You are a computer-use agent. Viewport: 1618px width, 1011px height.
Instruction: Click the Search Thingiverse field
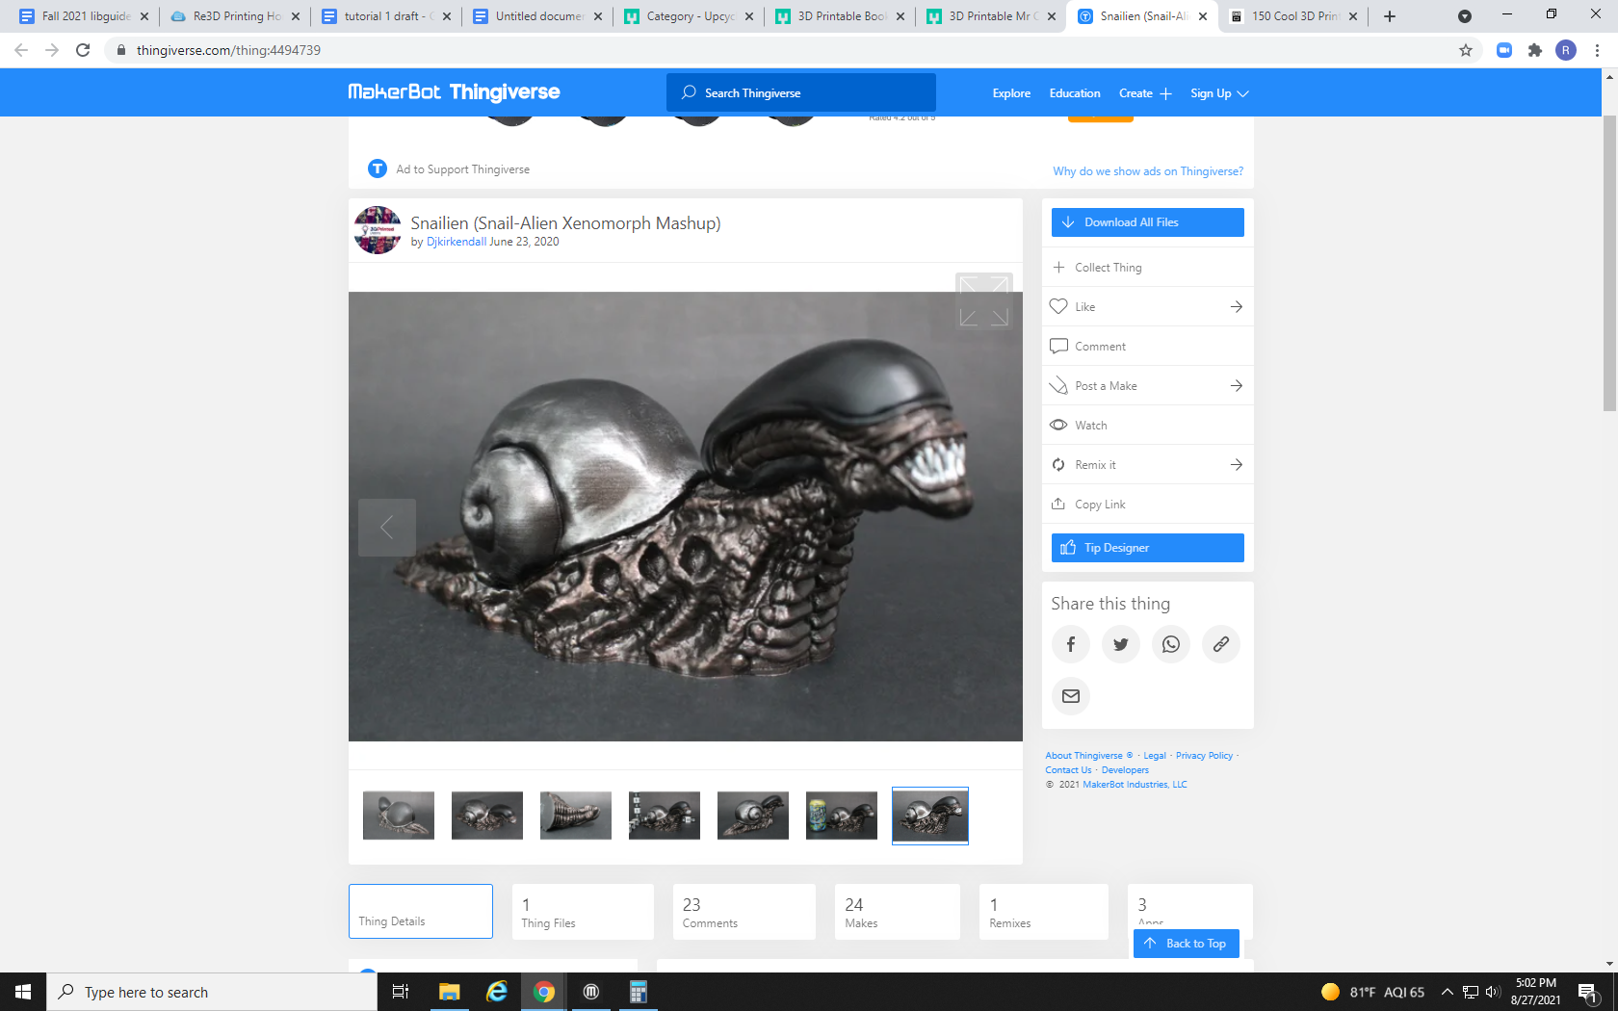pyautogui.click(x=801, y=92)
